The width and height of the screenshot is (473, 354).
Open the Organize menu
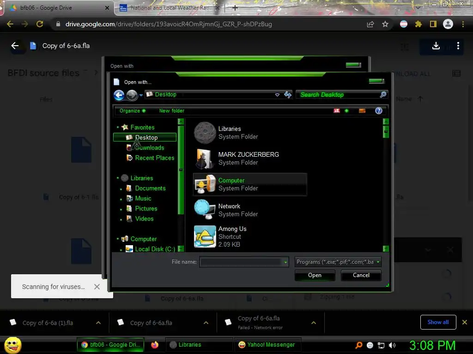[x=133, y=111]
